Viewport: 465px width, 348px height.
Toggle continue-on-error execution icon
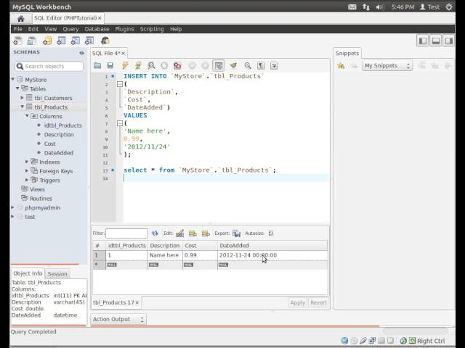point(177,65)
